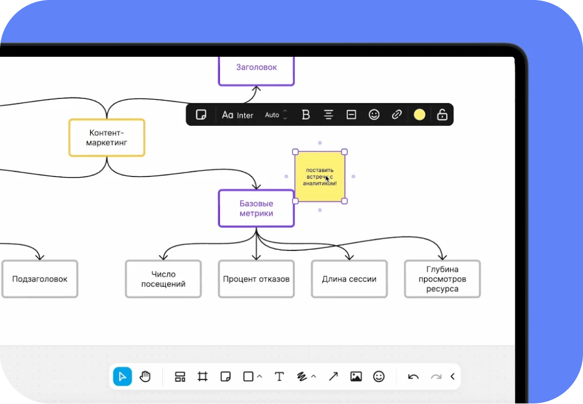Open the yellow color swatch picker
This screenshot has height=404, width=583.
(x=419, y=115)
